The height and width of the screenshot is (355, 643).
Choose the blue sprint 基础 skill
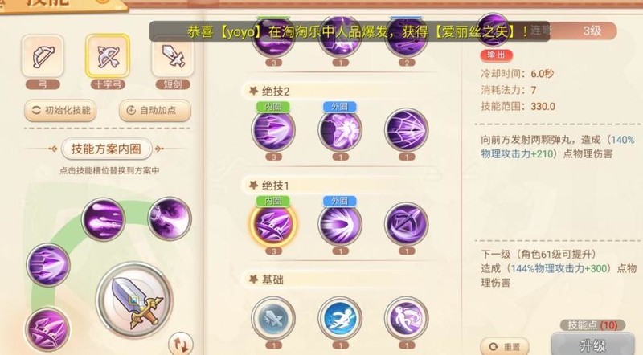[340, 319]
